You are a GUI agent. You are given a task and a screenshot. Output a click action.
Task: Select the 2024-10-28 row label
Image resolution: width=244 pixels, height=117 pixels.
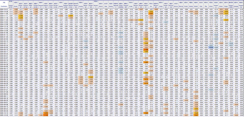click(x=4, y=12)
